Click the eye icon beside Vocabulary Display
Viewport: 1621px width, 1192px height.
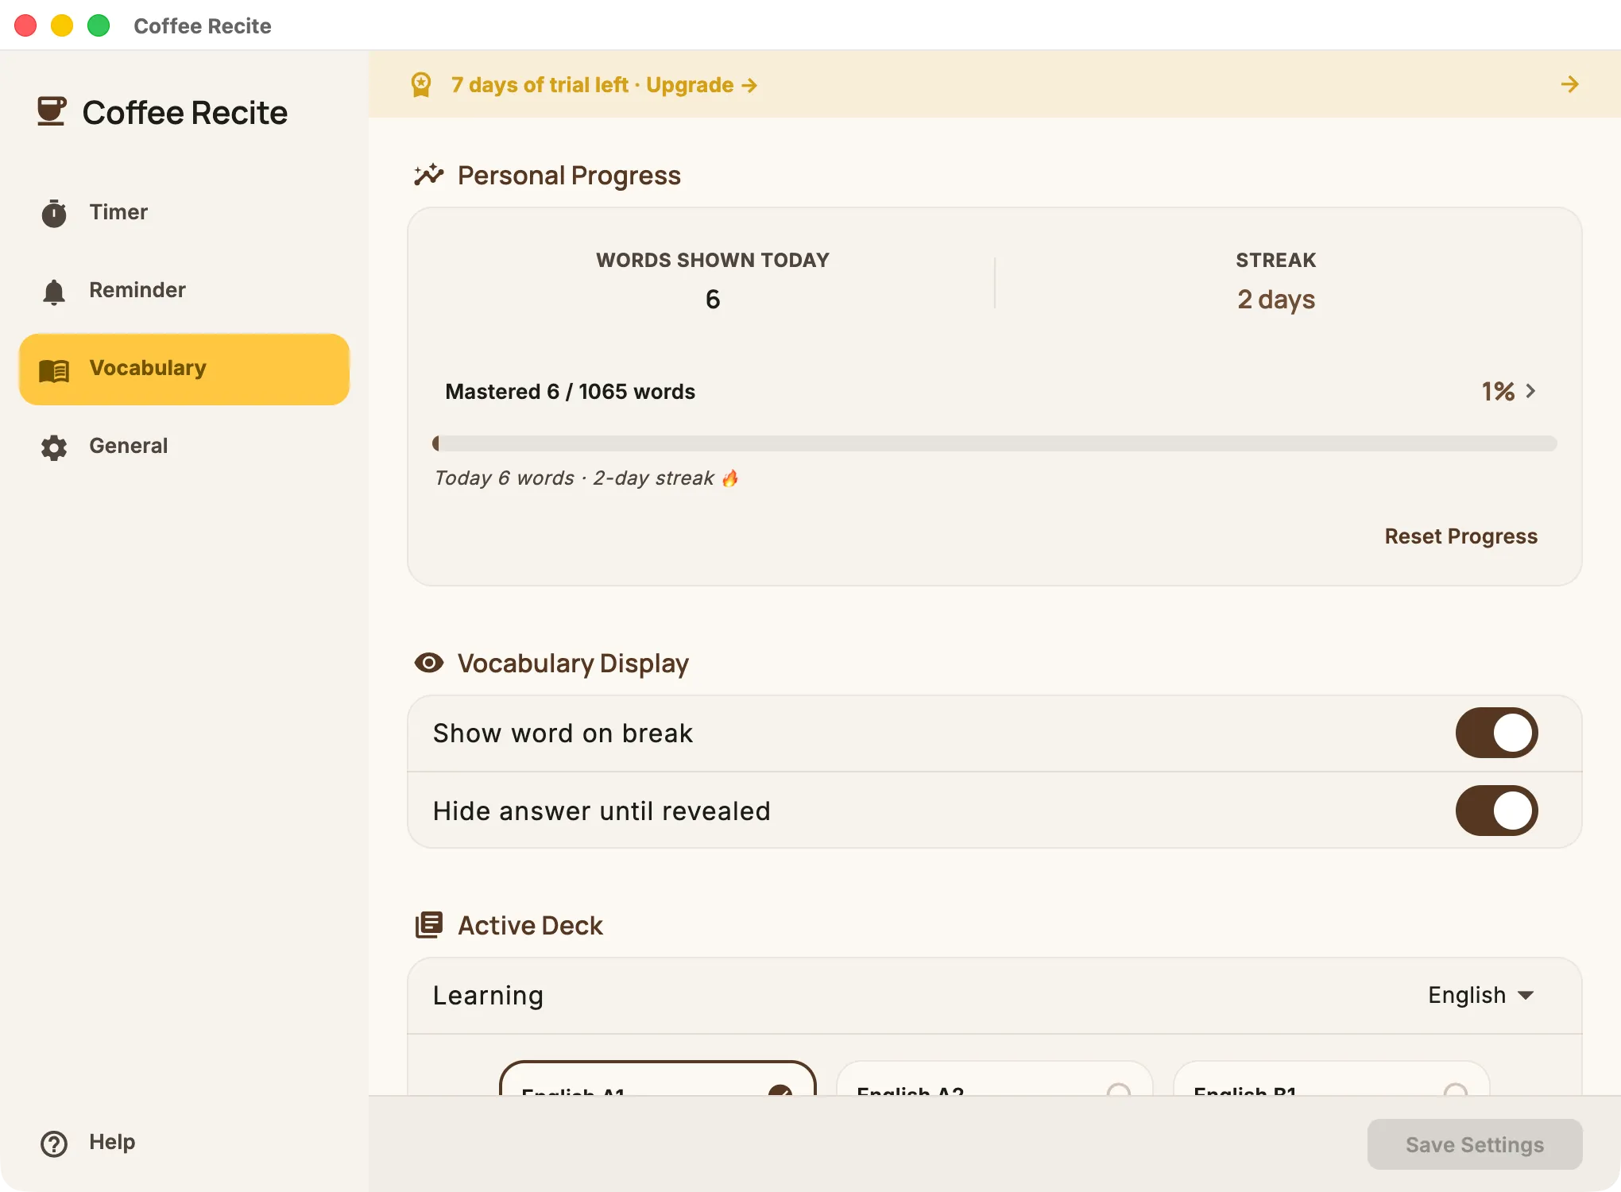coord(429,663)
